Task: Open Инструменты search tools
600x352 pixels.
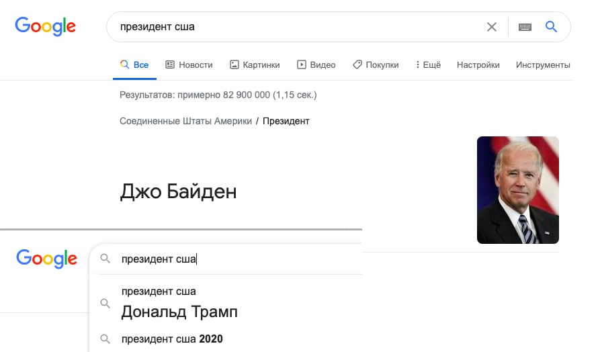Action: 543,65
